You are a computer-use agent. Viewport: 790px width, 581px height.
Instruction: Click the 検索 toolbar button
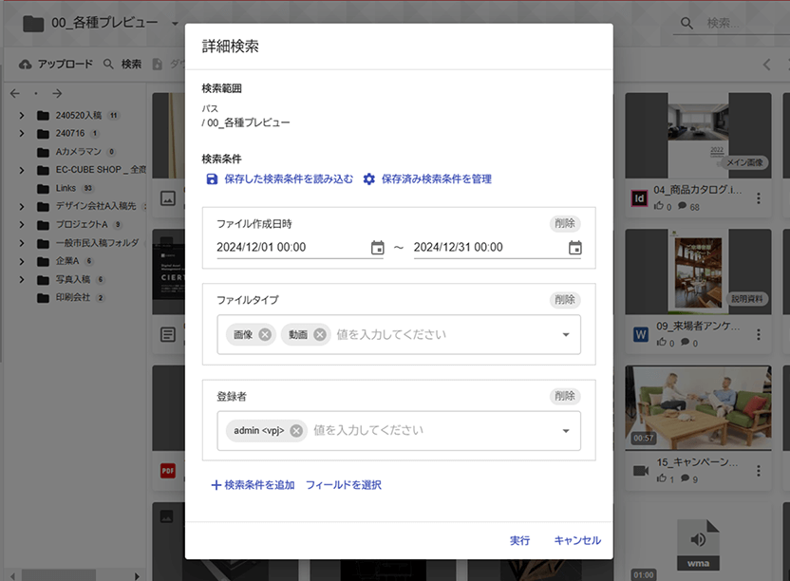click(x=122, y=64)
